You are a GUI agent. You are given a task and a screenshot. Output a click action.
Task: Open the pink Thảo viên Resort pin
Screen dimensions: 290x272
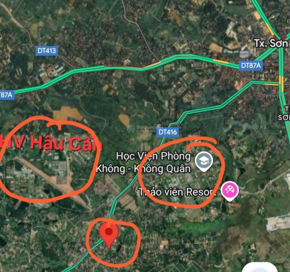230,191
